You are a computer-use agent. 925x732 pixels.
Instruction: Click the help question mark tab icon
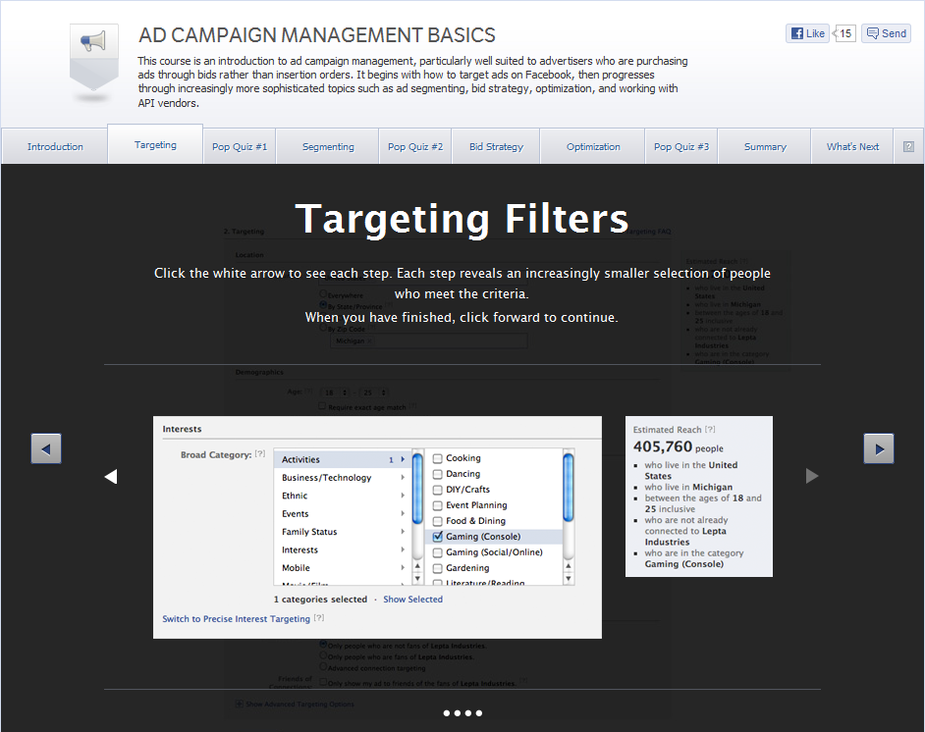908,147
